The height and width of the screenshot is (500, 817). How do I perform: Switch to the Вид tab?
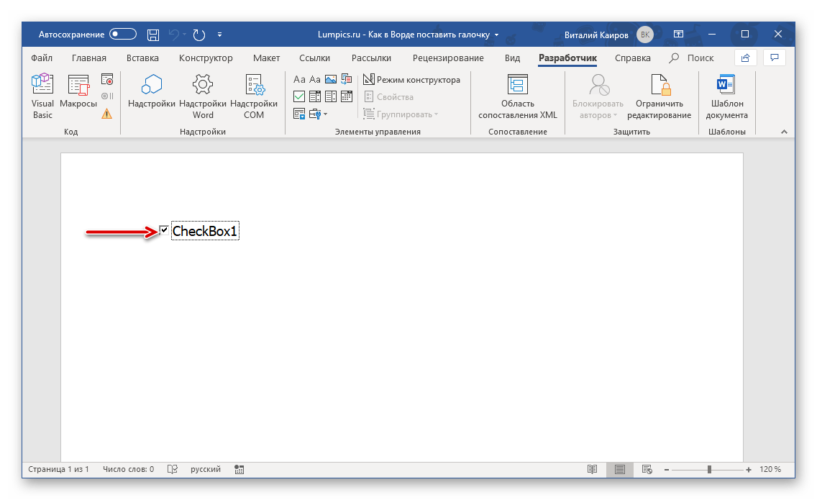512,58
